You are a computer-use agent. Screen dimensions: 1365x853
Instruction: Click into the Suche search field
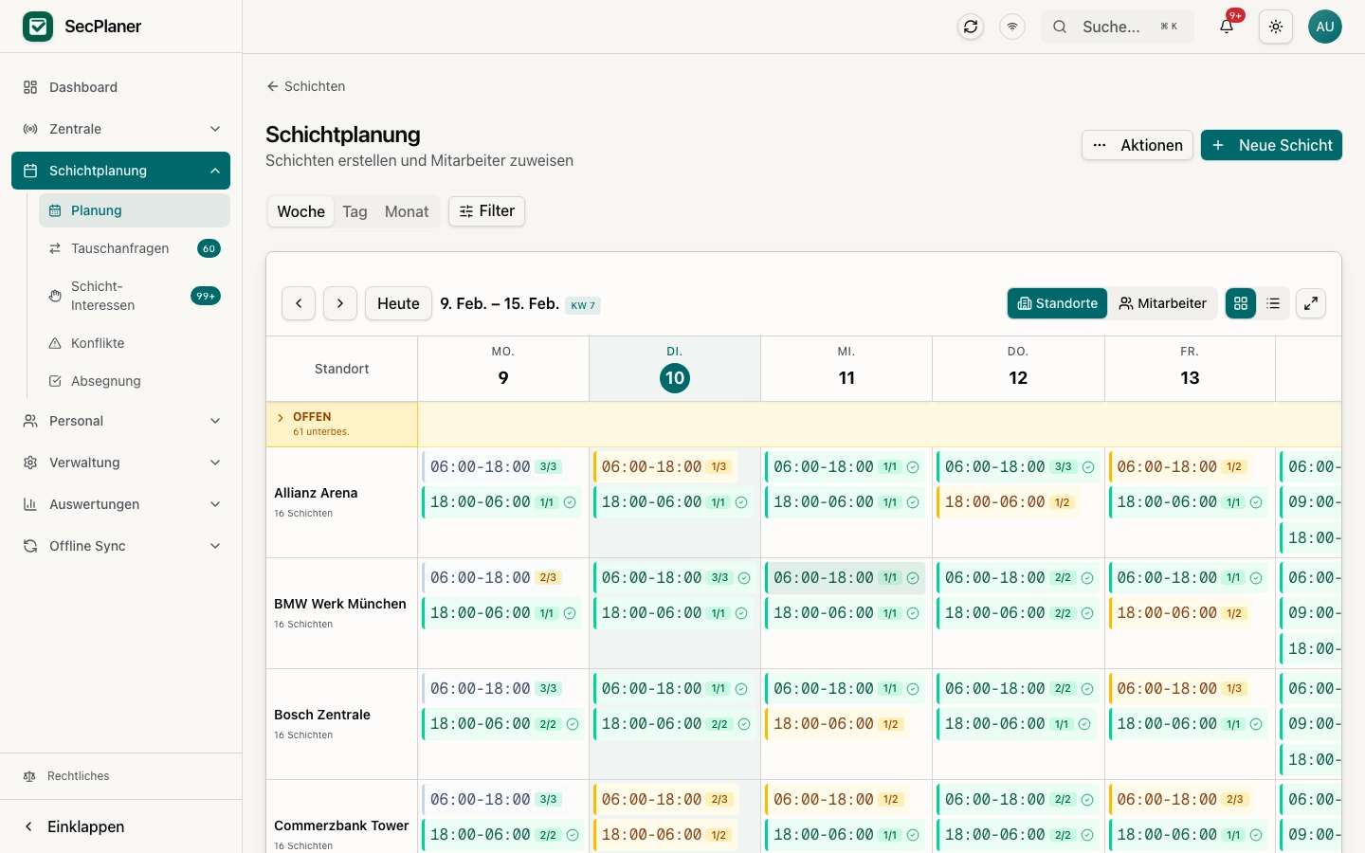coord(1117,27)
